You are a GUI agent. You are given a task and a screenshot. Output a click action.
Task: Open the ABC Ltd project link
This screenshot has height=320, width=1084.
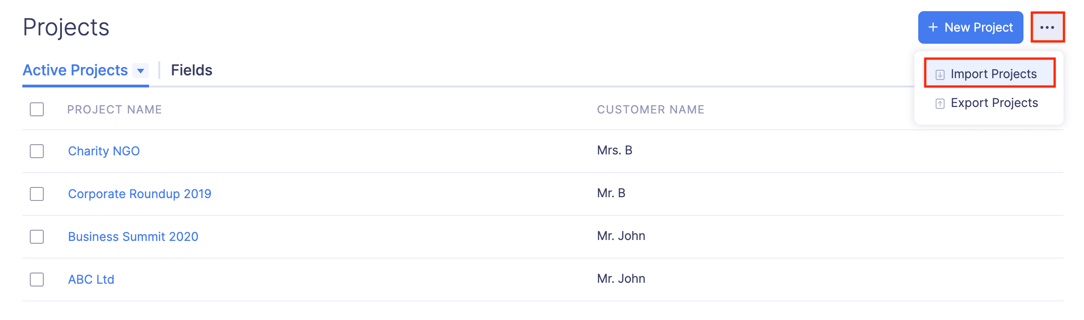pos(91,280)
